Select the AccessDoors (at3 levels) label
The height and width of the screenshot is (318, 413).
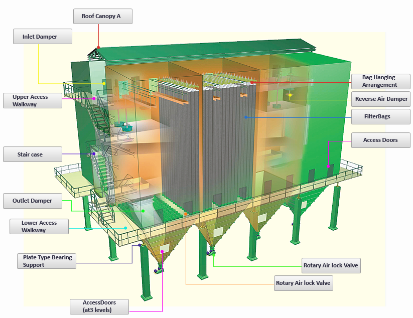(x=99, y=306)
